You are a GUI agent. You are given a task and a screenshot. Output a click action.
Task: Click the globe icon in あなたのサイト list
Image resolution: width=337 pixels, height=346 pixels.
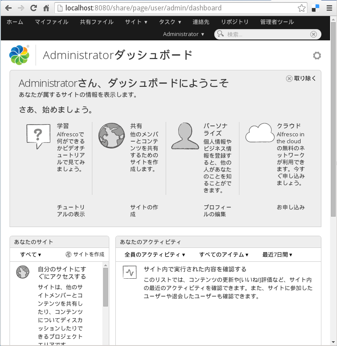pyautogui.click(x=23, y=272)
